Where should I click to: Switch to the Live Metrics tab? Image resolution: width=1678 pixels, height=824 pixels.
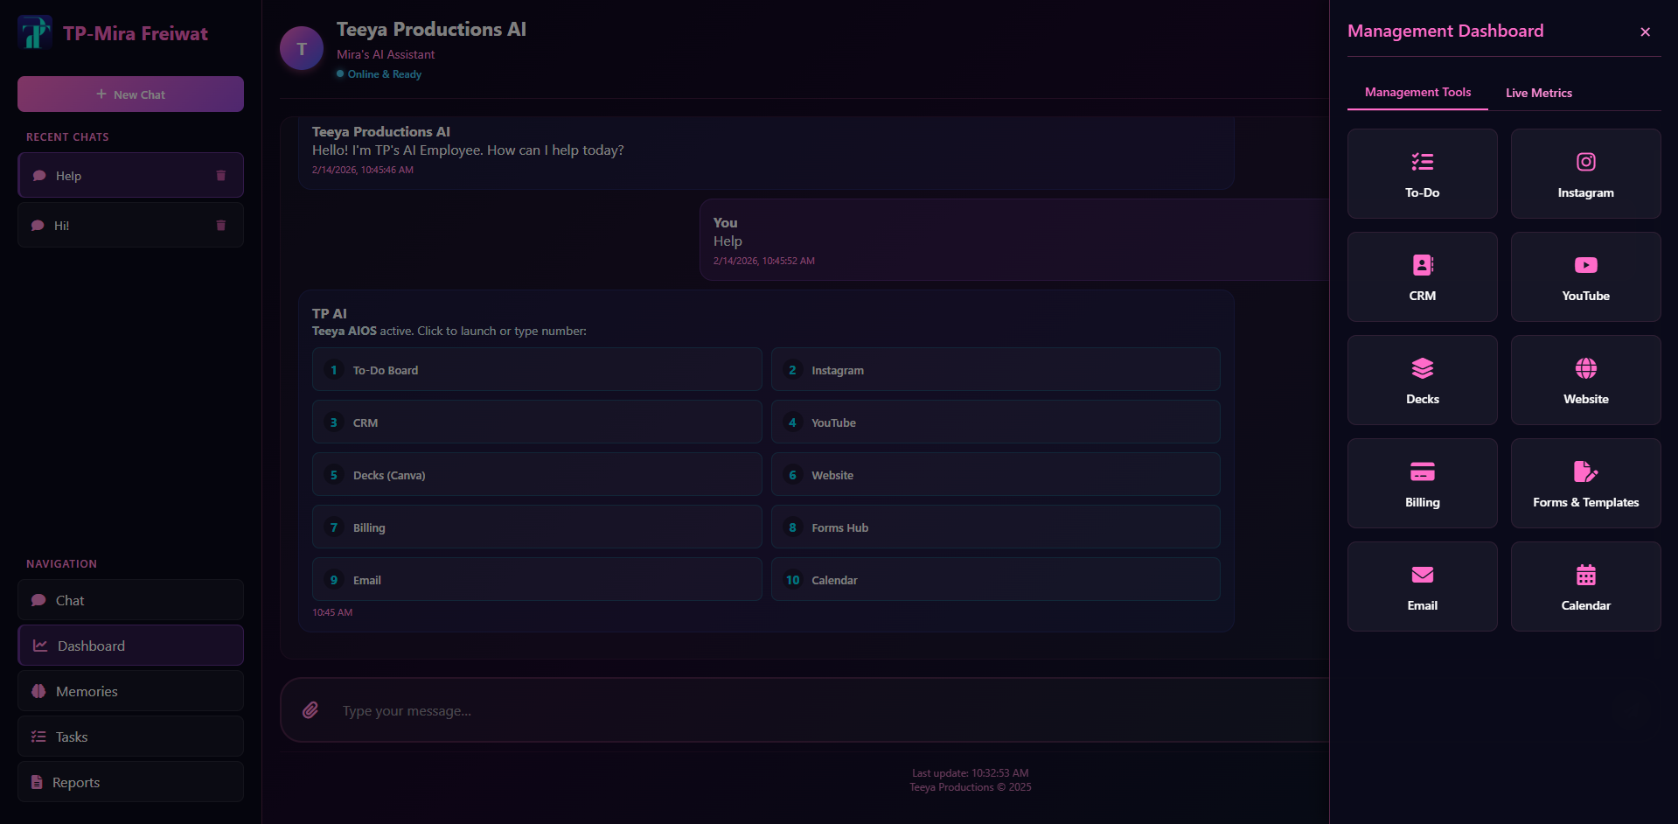[x=1538, y=93]
